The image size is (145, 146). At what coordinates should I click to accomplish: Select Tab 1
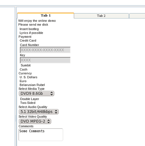click(x=46, y=16)
